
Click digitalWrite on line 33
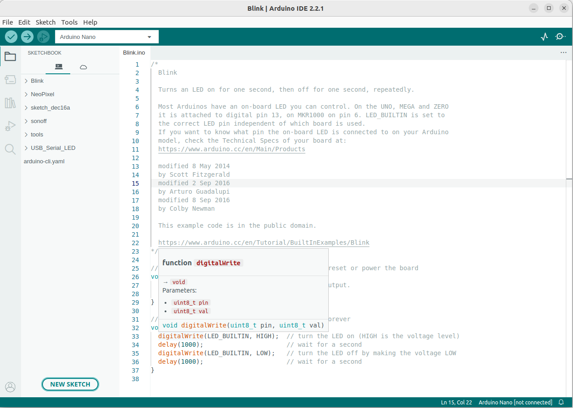pyautogui.click(x=181, y=336)
